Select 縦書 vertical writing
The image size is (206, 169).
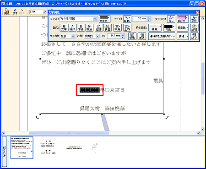(99, 27)
